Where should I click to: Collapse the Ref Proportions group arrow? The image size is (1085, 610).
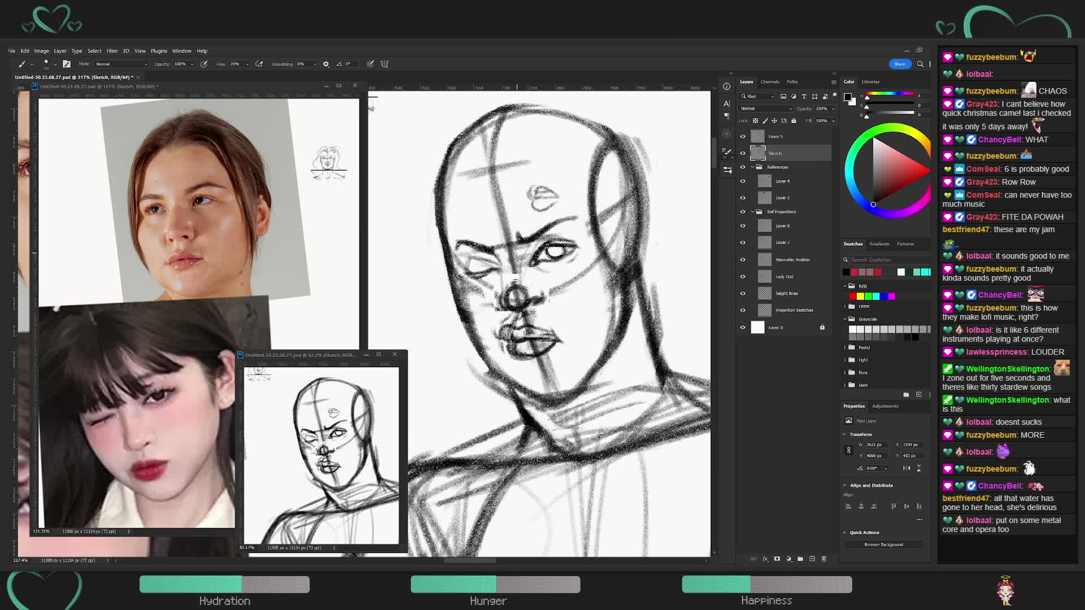tap(753, 212)
